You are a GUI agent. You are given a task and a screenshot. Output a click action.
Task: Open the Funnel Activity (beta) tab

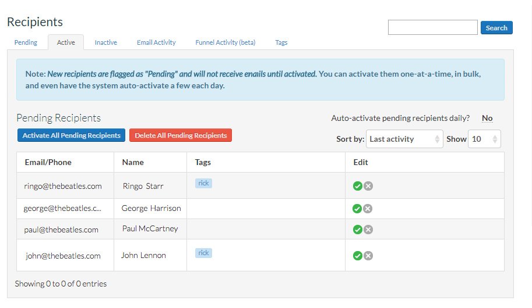225,42
